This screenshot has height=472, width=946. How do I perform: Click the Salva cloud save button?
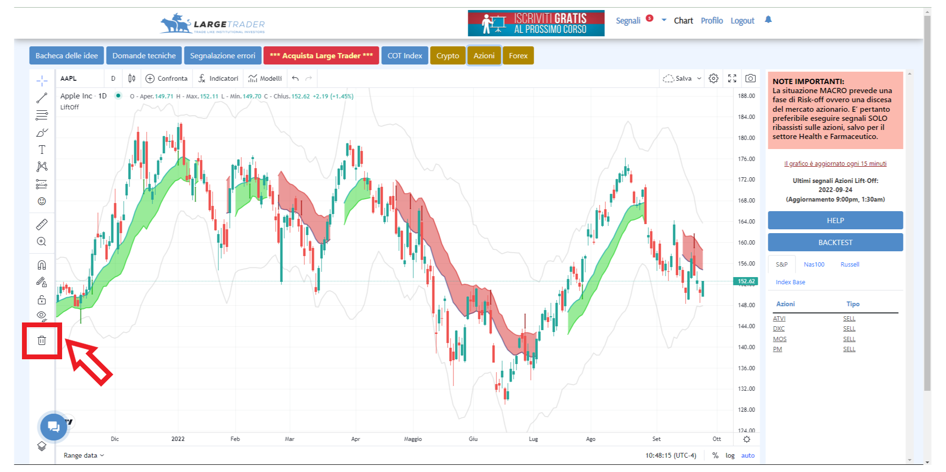click(677, 78)
